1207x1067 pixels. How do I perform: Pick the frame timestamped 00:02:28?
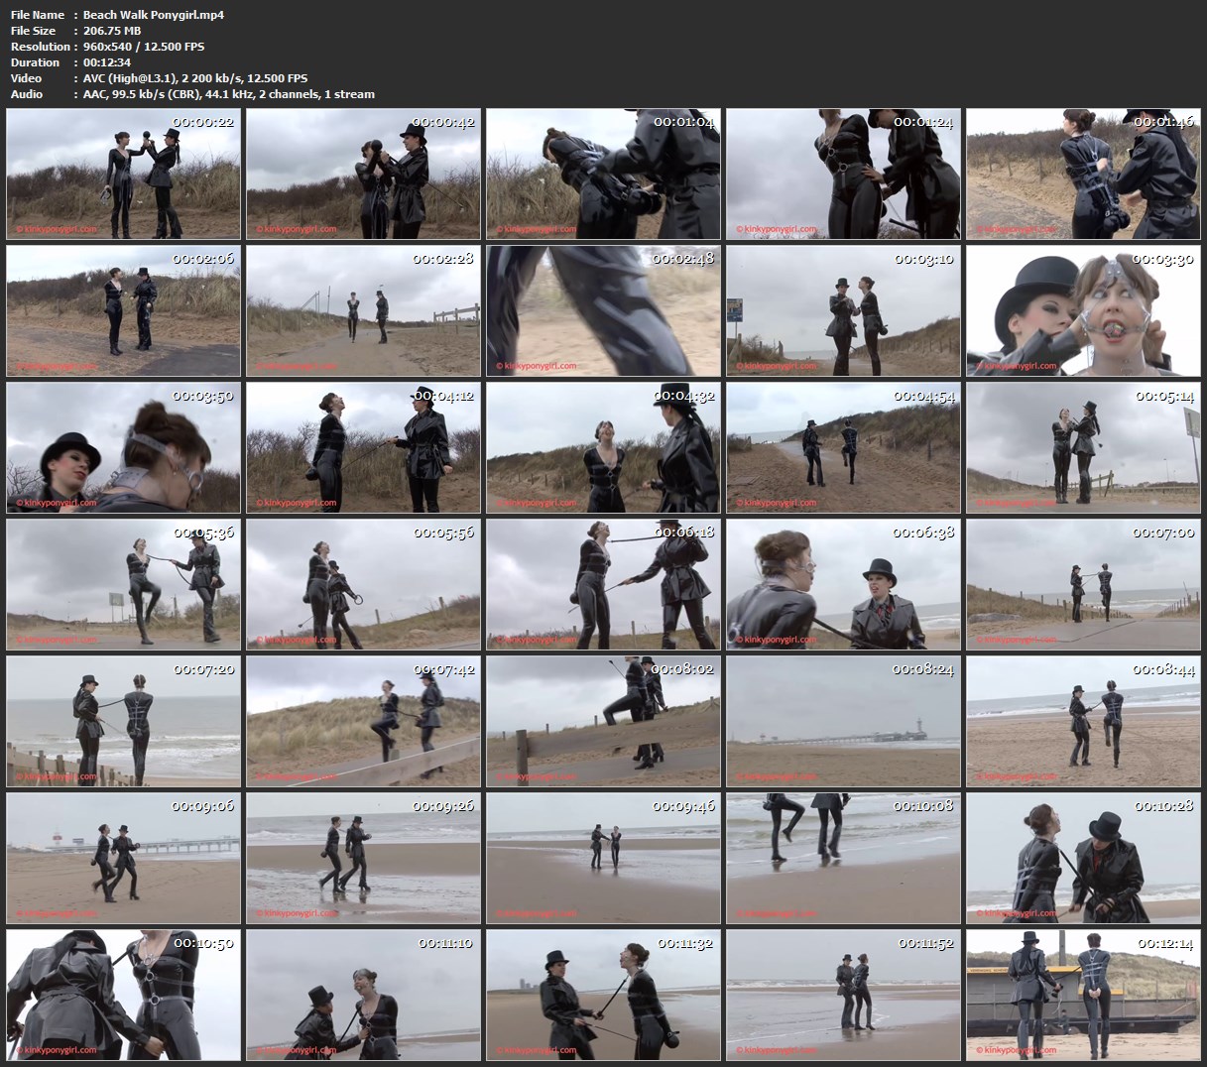364,310
